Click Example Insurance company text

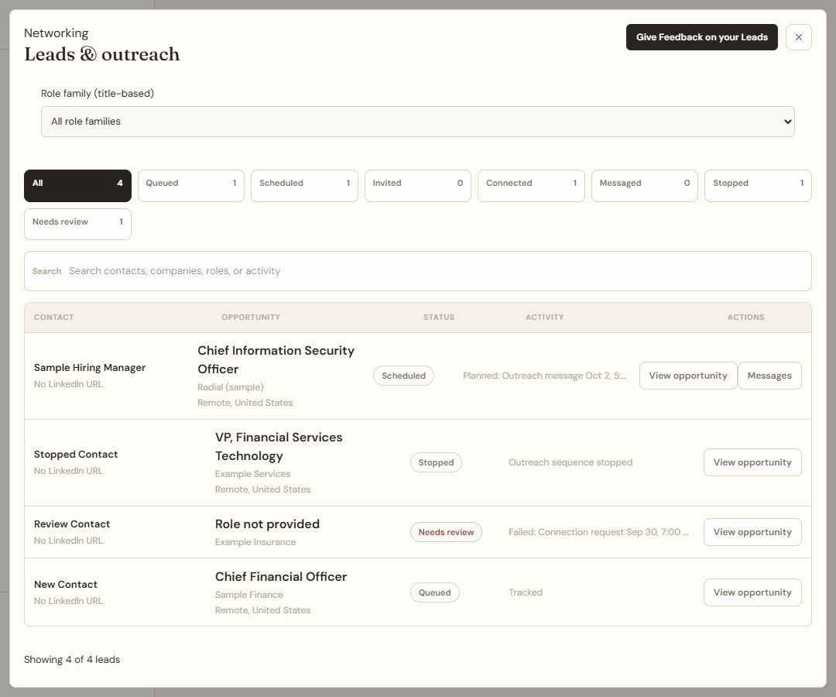[x=255, y=542]
